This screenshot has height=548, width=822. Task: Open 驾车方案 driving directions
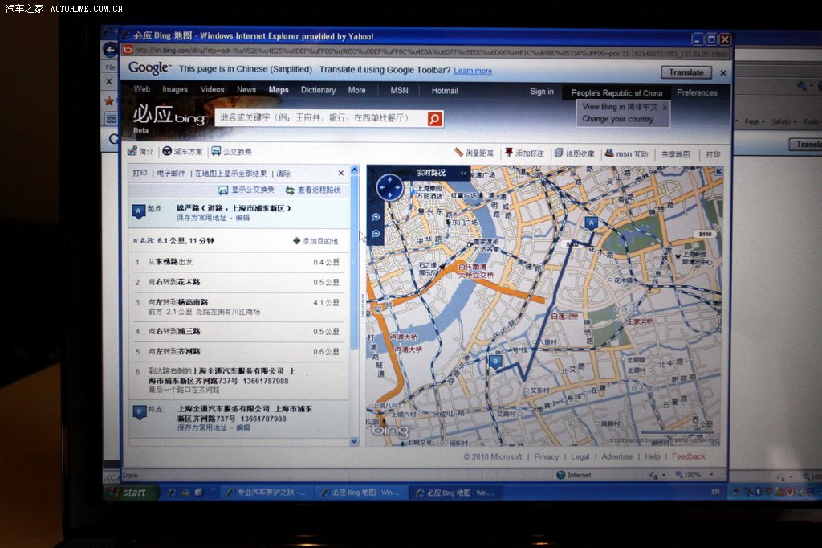coord(182,151)
